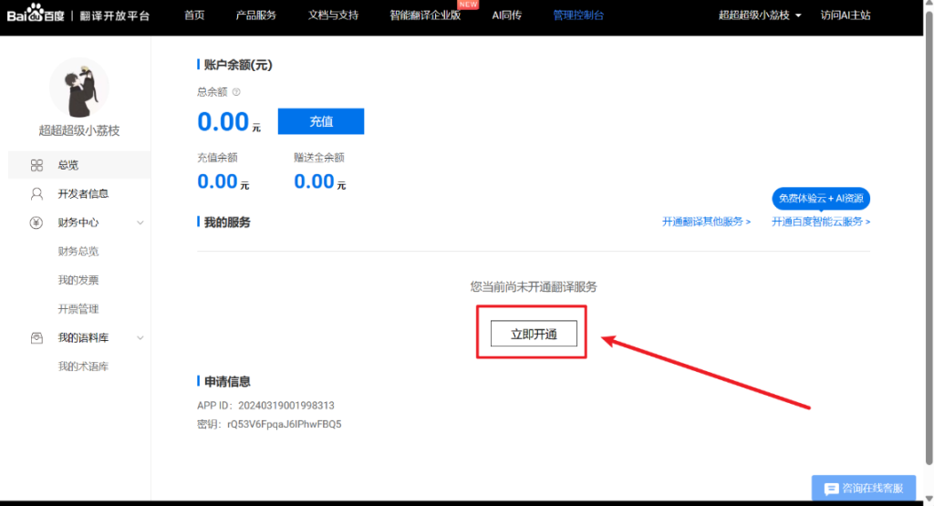Click the APP ID value 20240319001998313
Viewport: 934px width, 506px height.
coord(286,406)
